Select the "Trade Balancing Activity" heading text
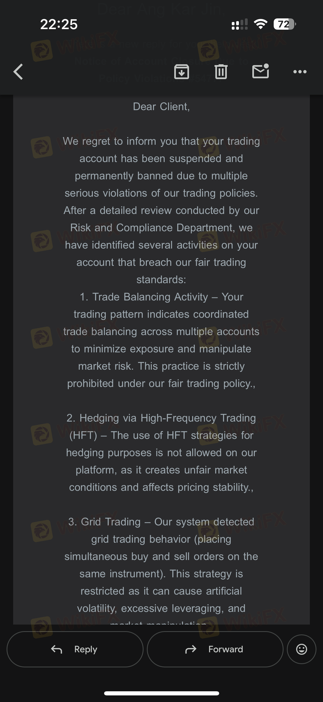323x702 pixels. coord(150,297)
